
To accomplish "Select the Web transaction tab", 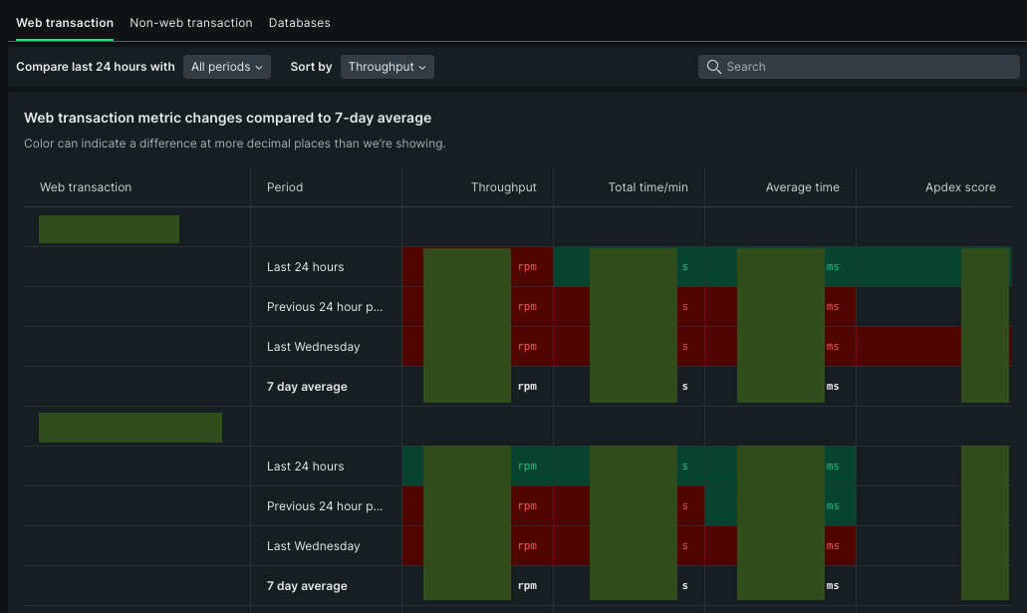I will coord(64,22).
